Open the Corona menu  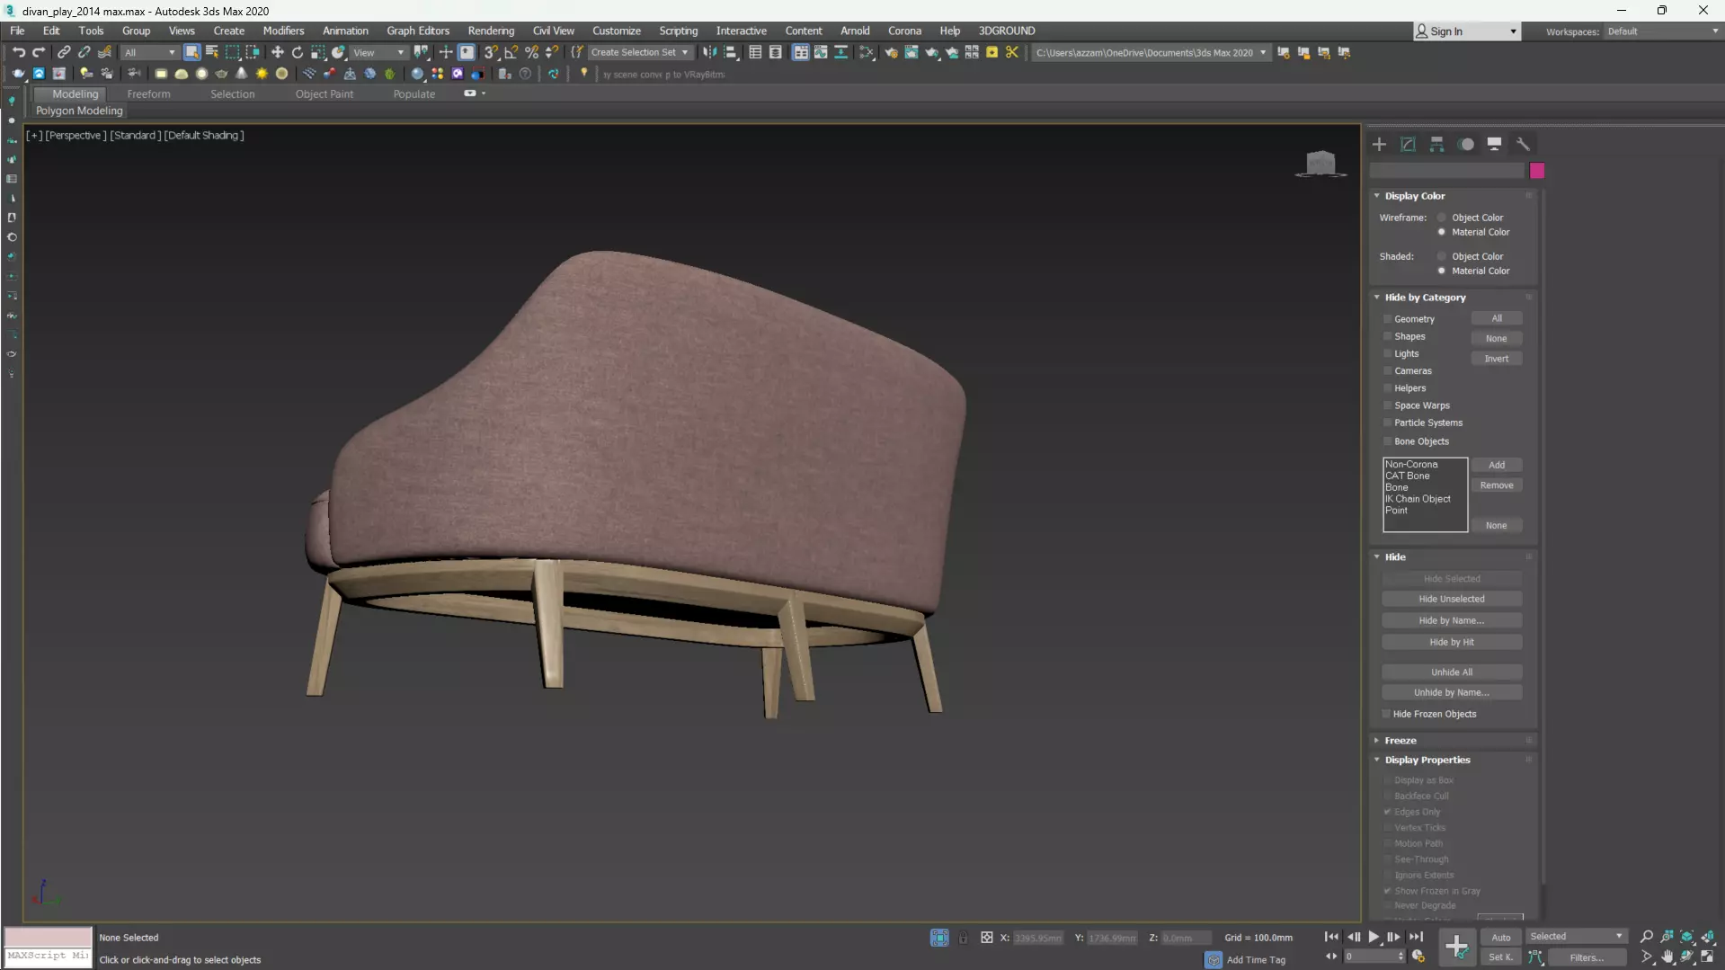pyautogui.click(x=904, y=31)
